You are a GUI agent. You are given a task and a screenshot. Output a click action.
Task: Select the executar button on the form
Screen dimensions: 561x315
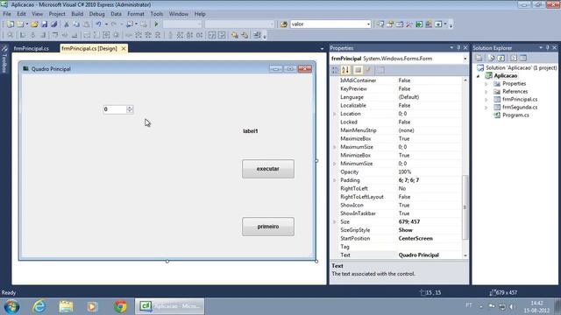tap(268, 169)
